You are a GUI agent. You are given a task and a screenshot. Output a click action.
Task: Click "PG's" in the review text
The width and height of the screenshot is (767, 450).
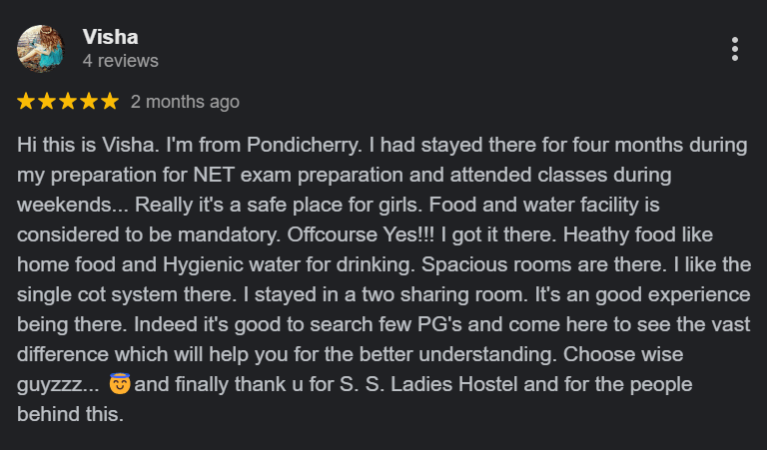click(439, 324)
